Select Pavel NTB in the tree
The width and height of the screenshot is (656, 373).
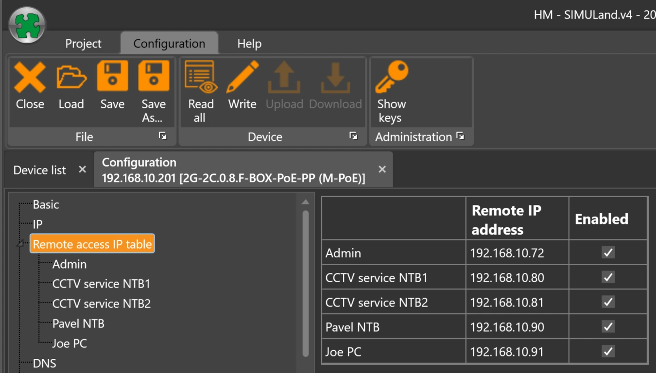point(78,323)
